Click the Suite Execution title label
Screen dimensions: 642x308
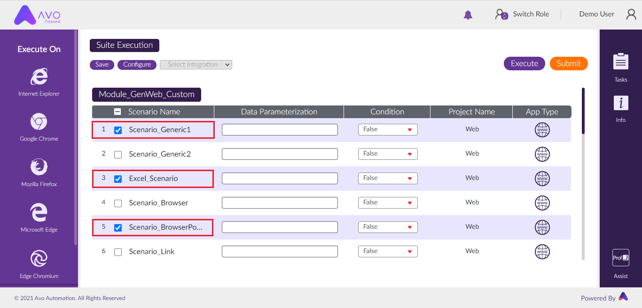125,45
